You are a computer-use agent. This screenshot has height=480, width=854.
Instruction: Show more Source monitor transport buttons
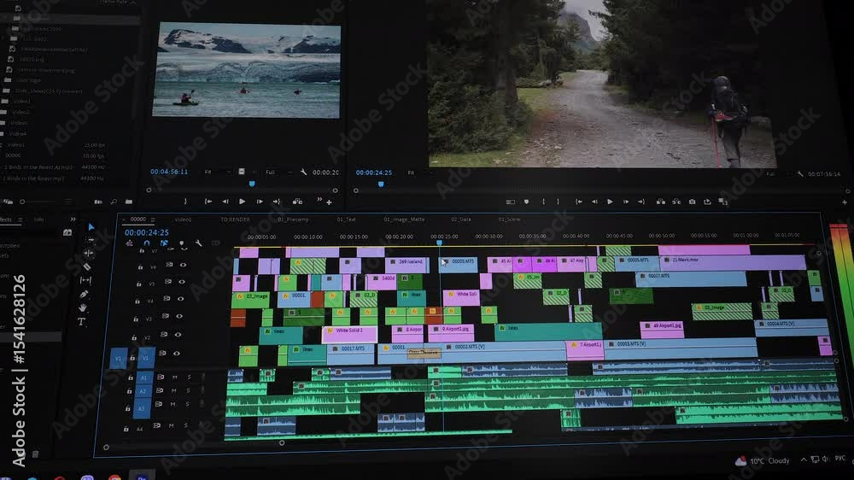[319, 200]
